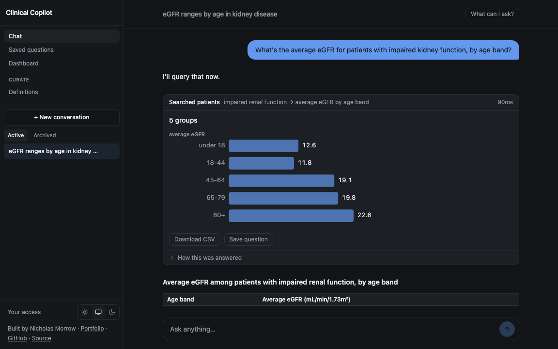
Task: Select system theme monitor icon
Action: (x=98, y=312)
